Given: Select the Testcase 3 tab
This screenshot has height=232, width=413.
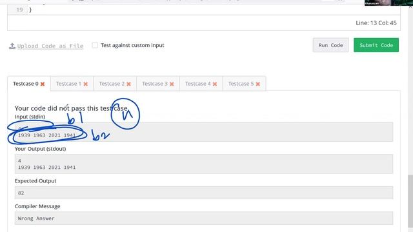Looking at the screenshot, I should pos(158,84).
